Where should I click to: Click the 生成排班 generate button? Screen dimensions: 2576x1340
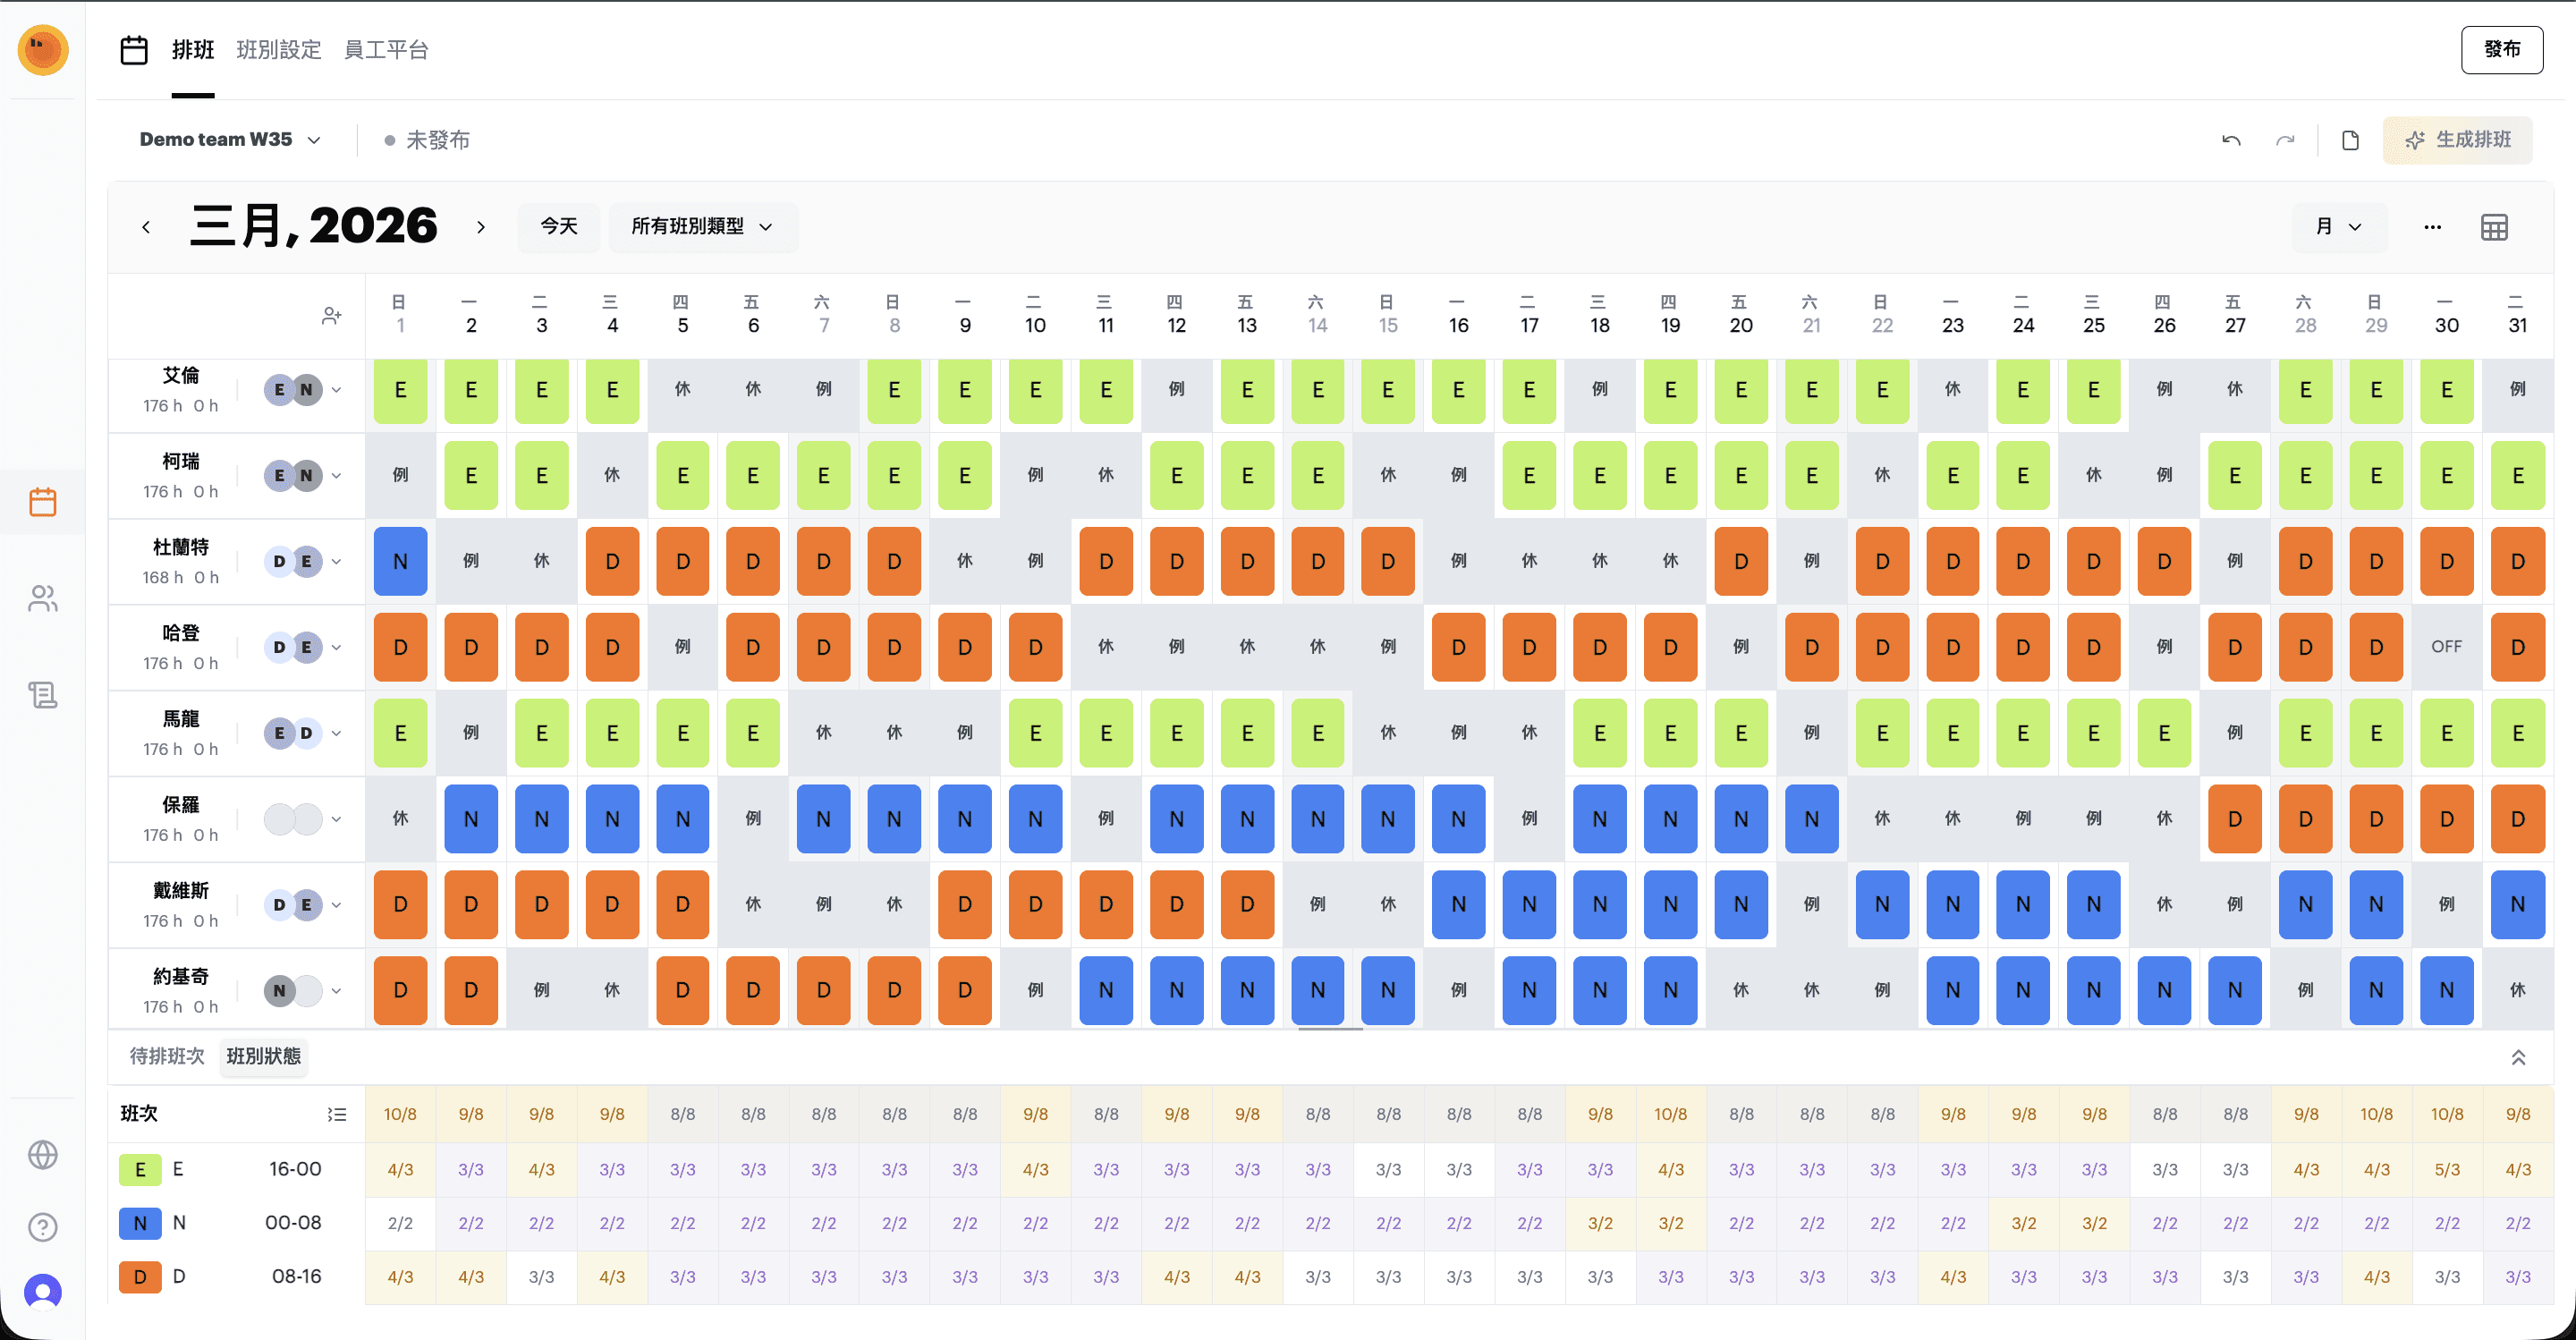click(2457, 140)
